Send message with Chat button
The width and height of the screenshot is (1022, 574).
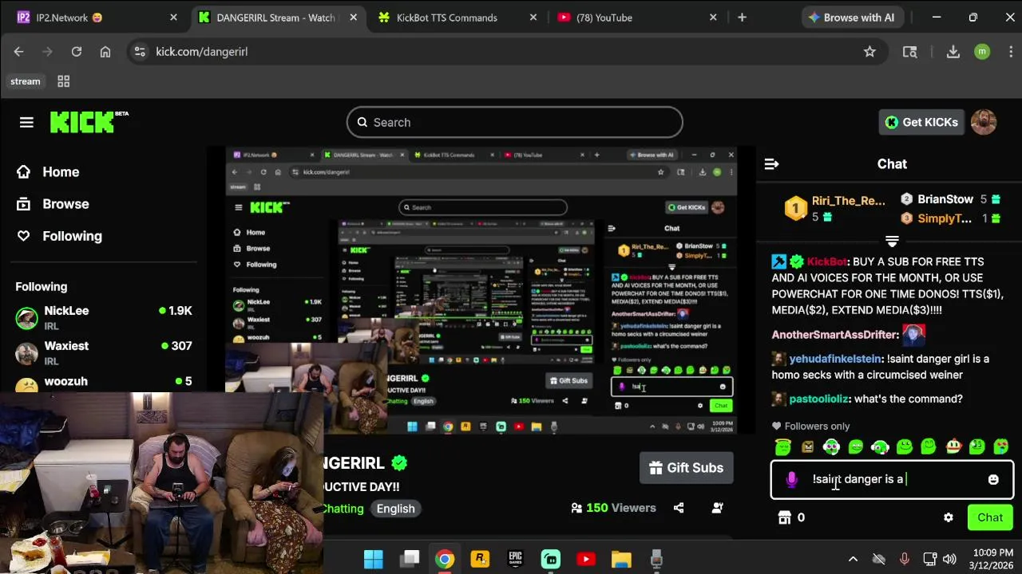point(990,517)
